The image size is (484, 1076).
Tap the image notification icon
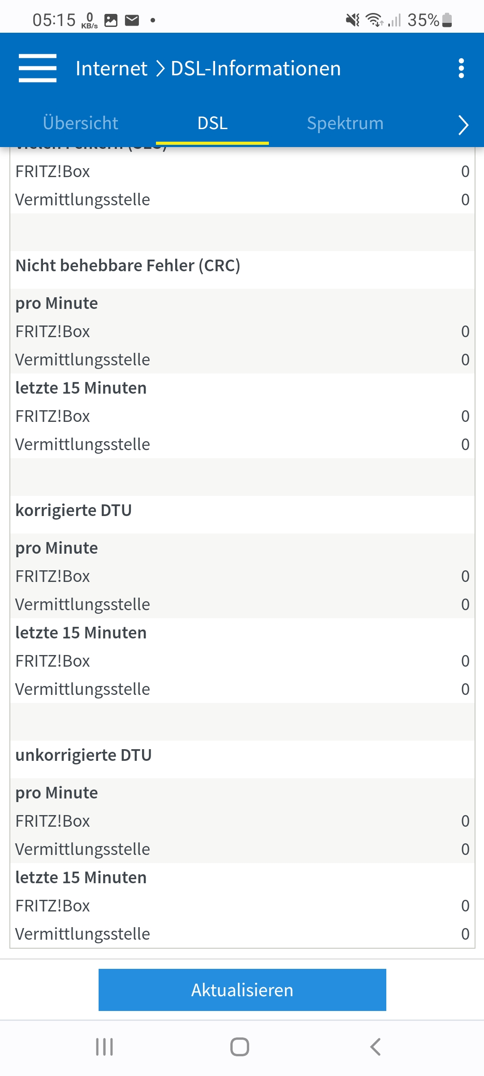(111, 20)
